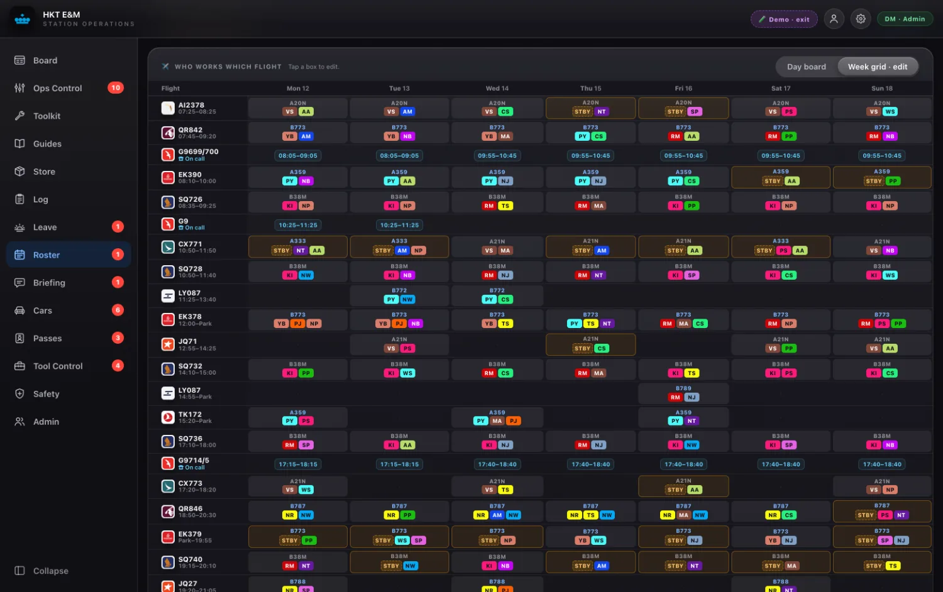Screen dimensions: 943x592
Task: Click the EK390 airline logo
Action: tap(168, 178)
